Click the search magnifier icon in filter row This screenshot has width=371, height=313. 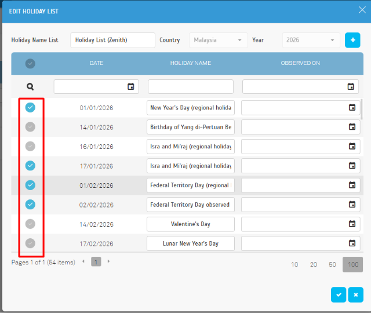(x=30, y=87)
